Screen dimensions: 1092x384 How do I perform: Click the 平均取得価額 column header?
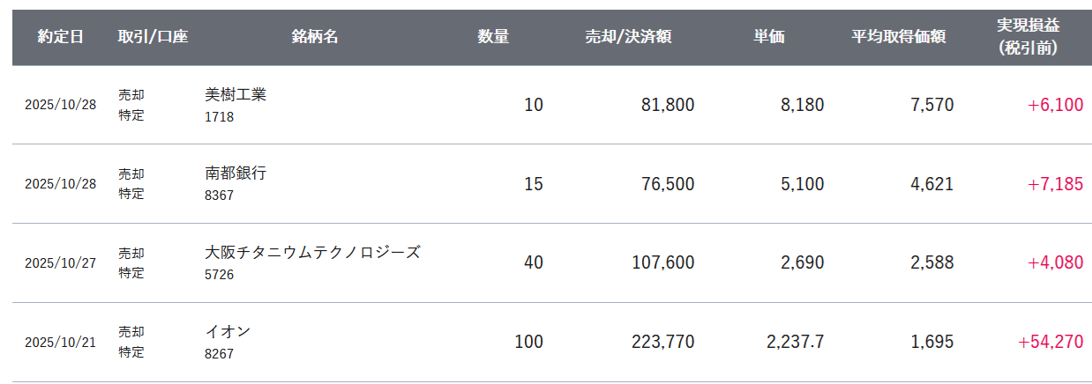(x=899, y=37)
